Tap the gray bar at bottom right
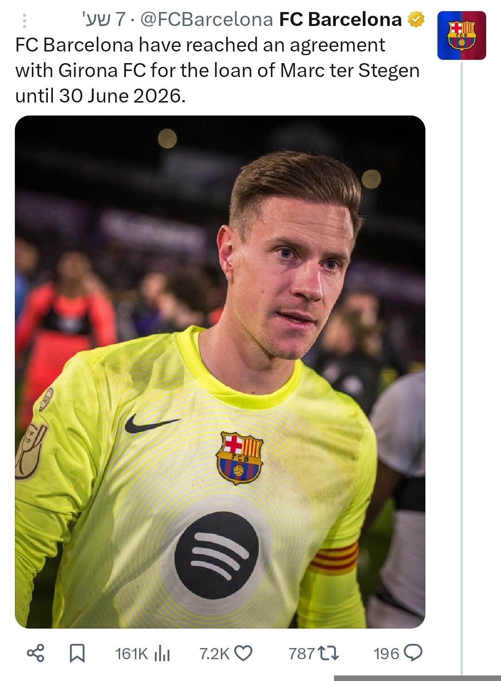The height and width of the screenshot is (681, 501). pyautogui.click(x=417, y=678)
